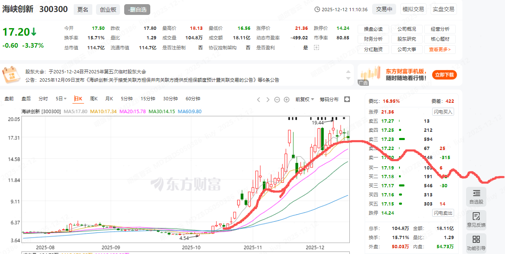505x254 pixels.
Task: Zoom out chart with minus circle icon
Action: point(277,99)
